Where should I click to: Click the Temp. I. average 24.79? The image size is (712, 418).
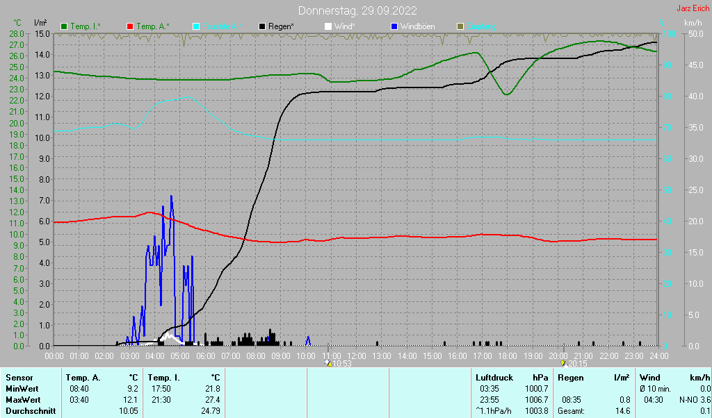(211, 411)
